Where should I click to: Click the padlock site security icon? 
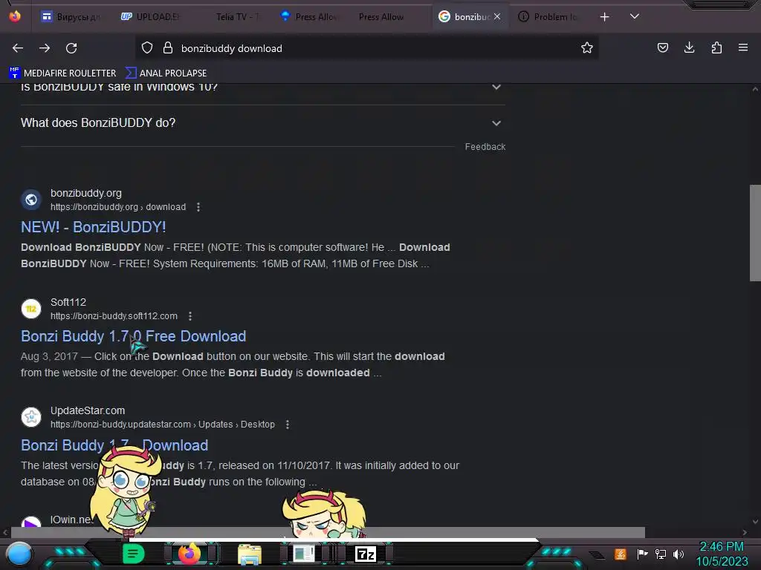tap(168, 48)
